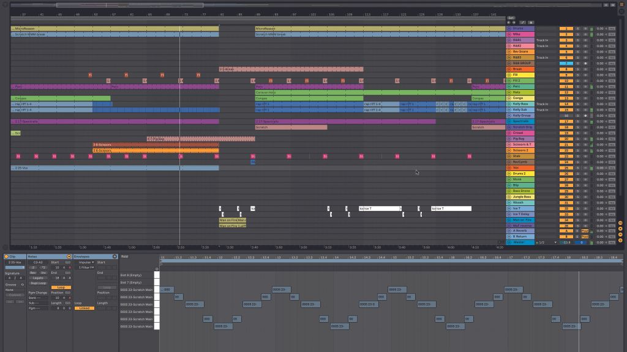
Task: Click the Start Set button in Notes box
Action: (68, 262)
